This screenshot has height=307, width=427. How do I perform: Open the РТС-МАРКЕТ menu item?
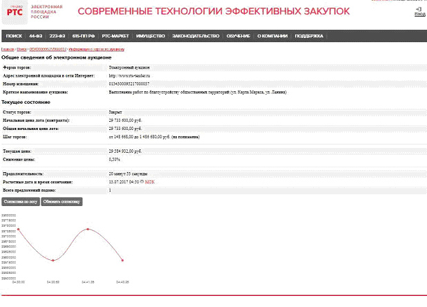115,36
